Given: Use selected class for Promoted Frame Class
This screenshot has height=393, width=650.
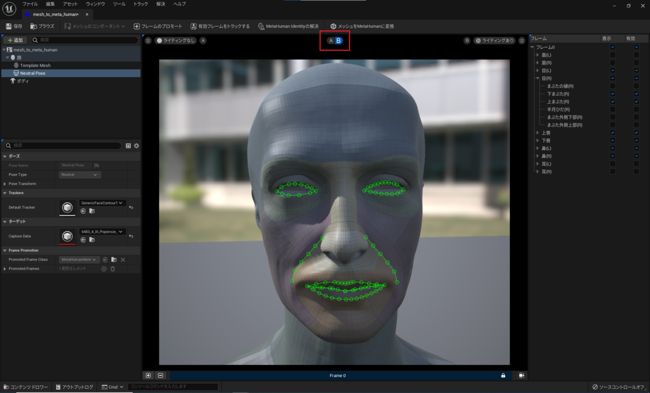Looking at the screenshot, I should click(105, 260).
